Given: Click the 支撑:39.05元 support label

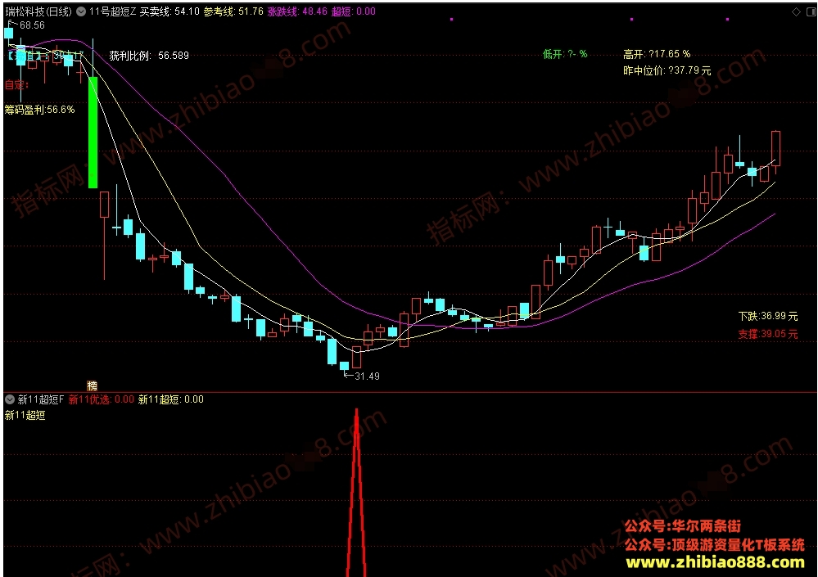Looking at the screenshot, I should (768, 334).
